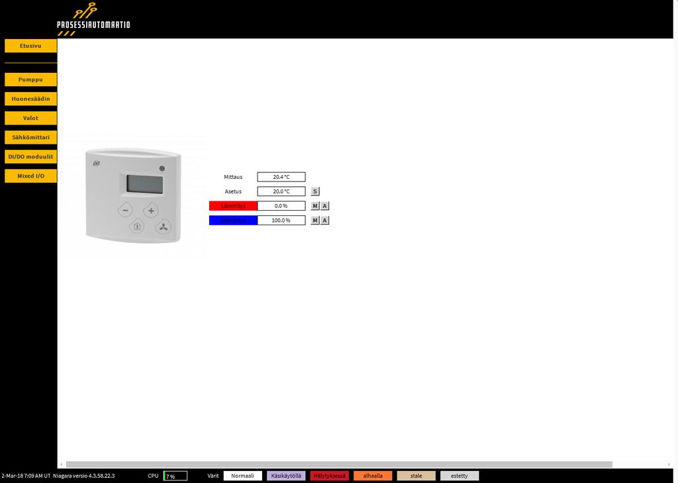Click the fan icon on the thermostat
Viewport: 678px width, 483px height.
pyautogui.click(x=164, y=227)
